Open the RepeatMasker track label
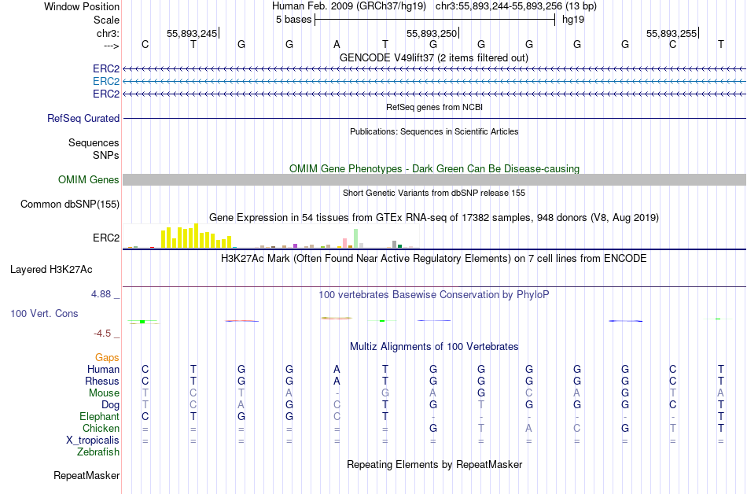The image size is (747, 494). (86, 475)
